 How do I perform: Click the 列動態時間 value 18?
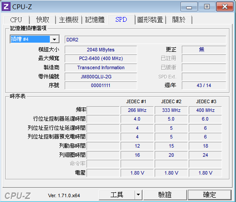click(x=205, y=146)
